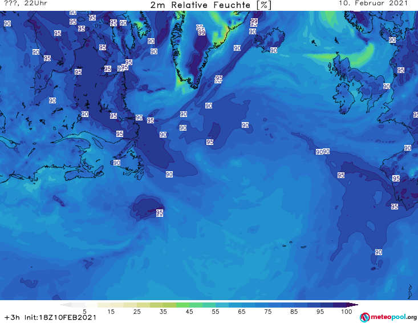Pick the bright green colorbar segment left of 45

point(182,305)
